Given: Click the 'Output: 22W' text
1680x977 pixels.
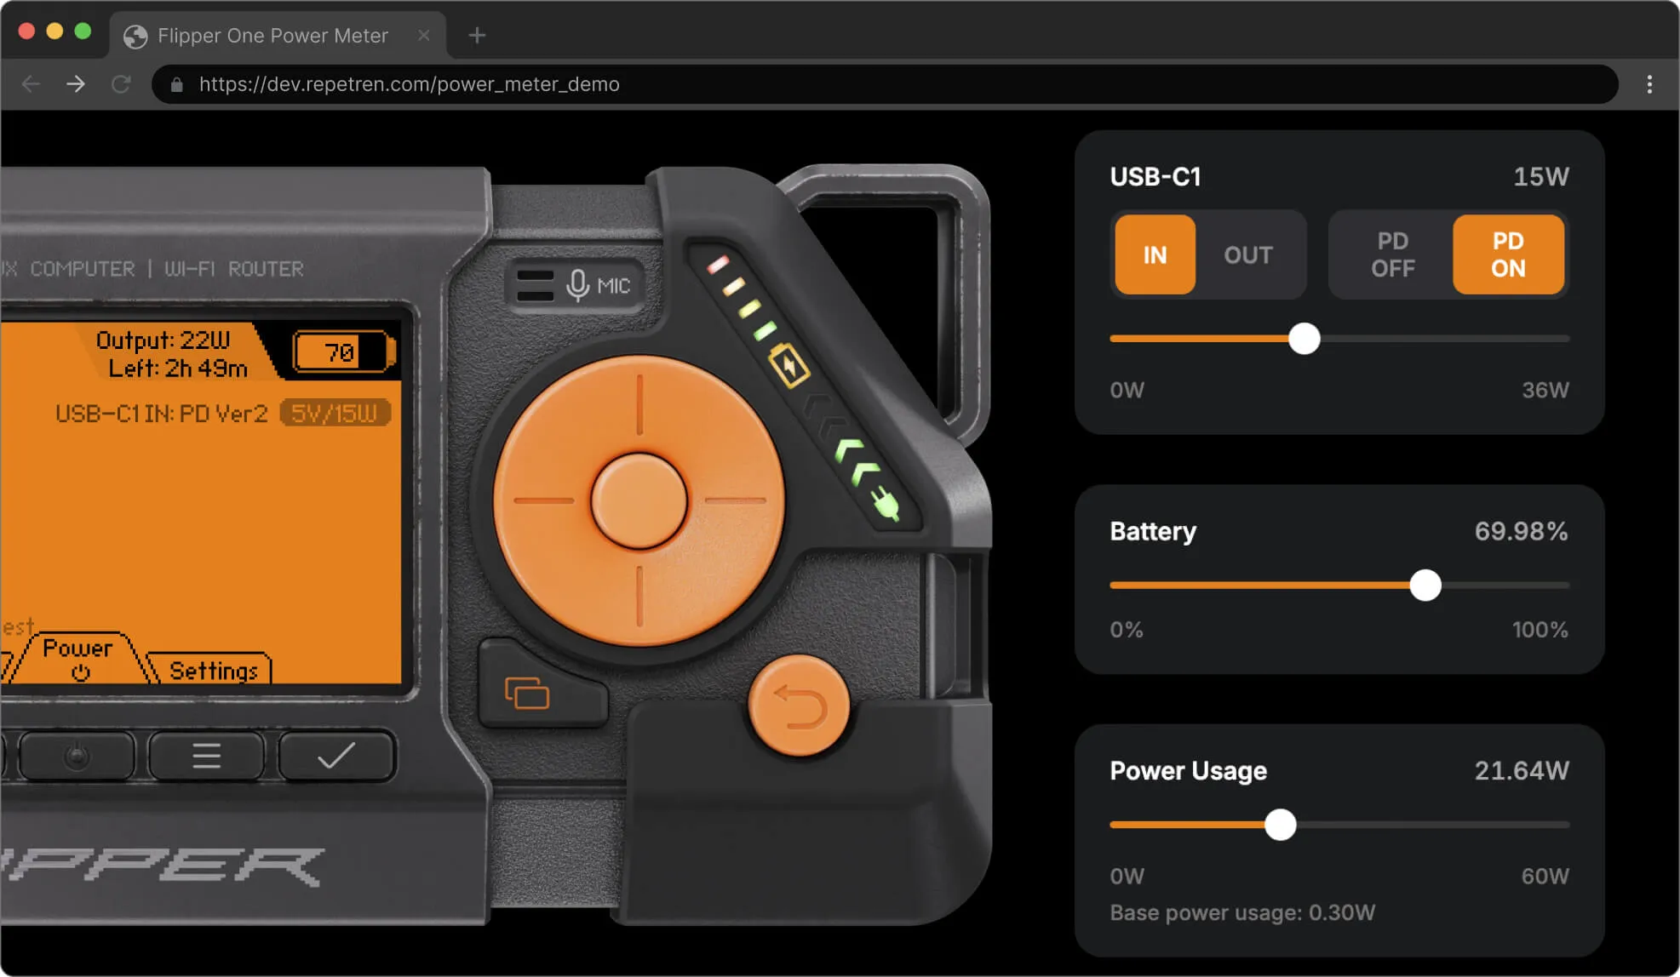Looking at the screenshot, I should tap(163, 340).
